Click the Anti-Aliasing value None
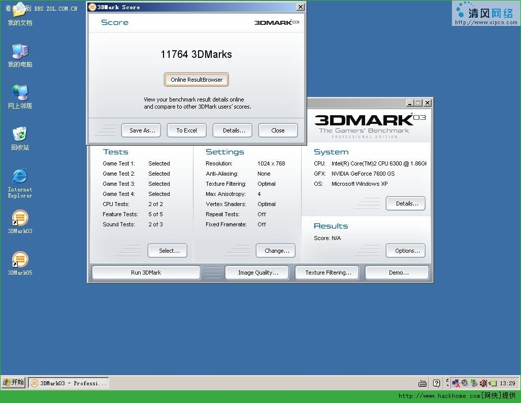Image resolution: width=521 pixels, height=403 pixels. (x=264, y=174)
